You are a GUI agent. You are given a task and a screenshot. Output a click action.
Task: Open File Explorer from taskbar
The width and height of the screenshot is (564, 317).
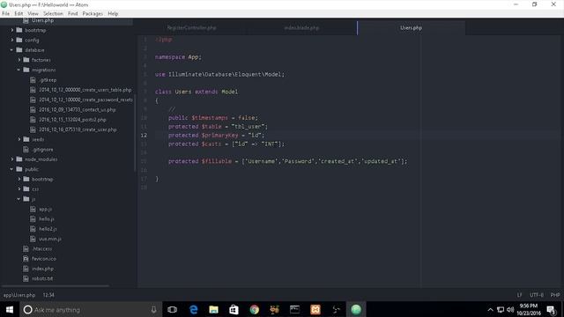click(213, 309)
